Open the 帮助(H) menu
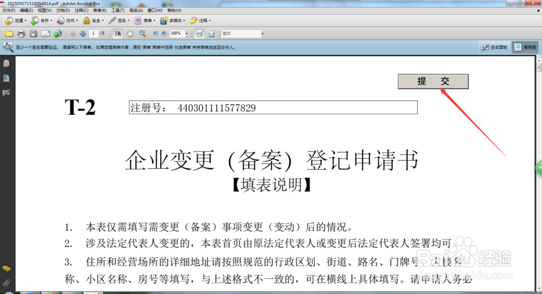542x294 pixels. click(174, 11)
